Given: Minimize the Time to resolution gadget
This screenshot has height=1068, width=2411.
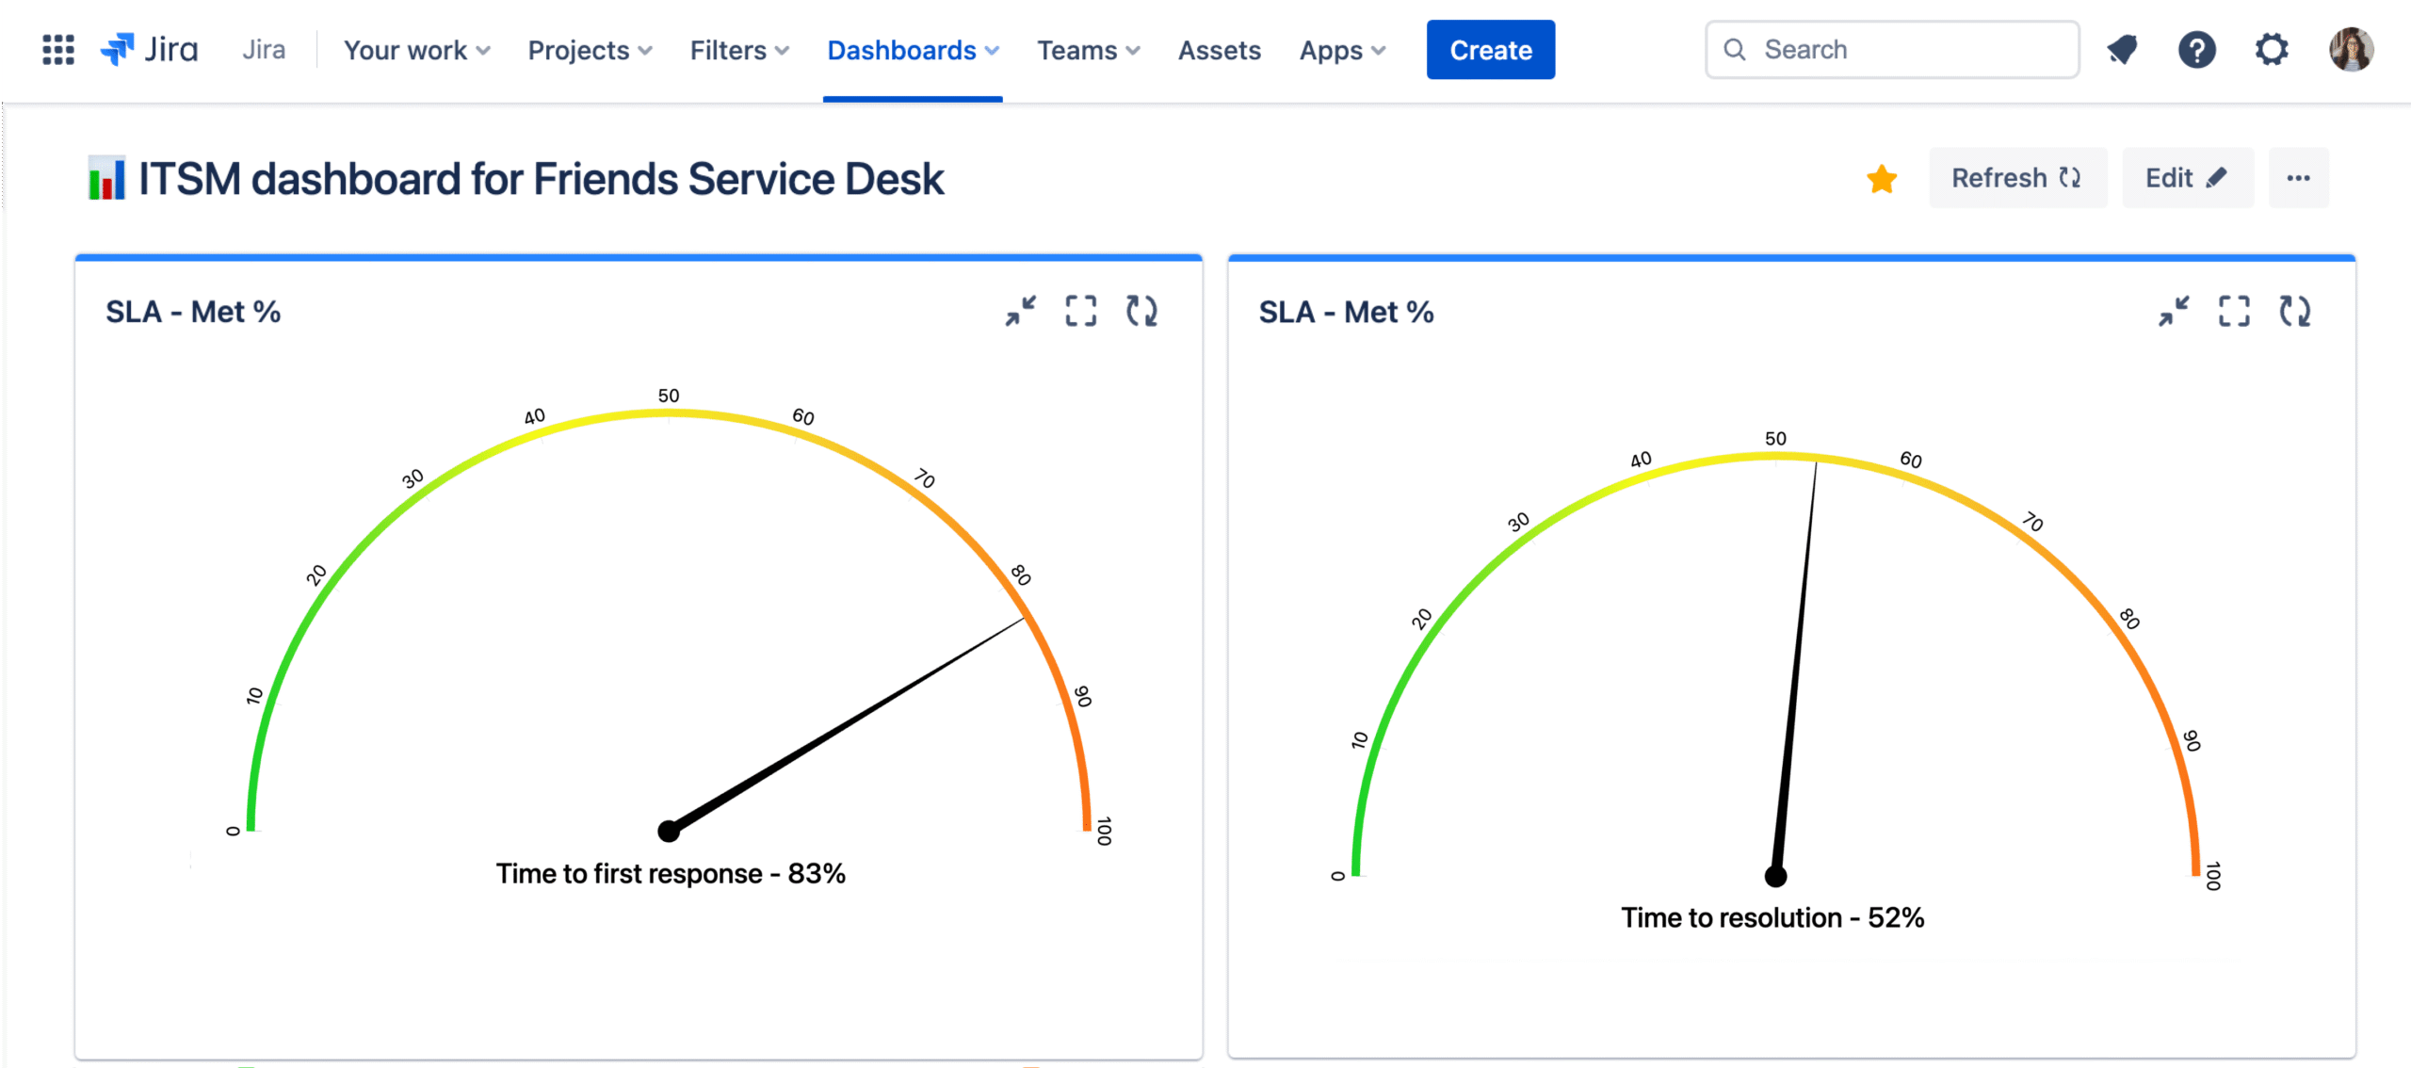Looking at the screenshot, I should pos(2174,311).
